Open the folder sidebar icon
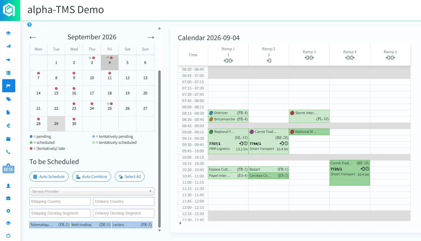 pyautogui.click(x=8, y=139)
